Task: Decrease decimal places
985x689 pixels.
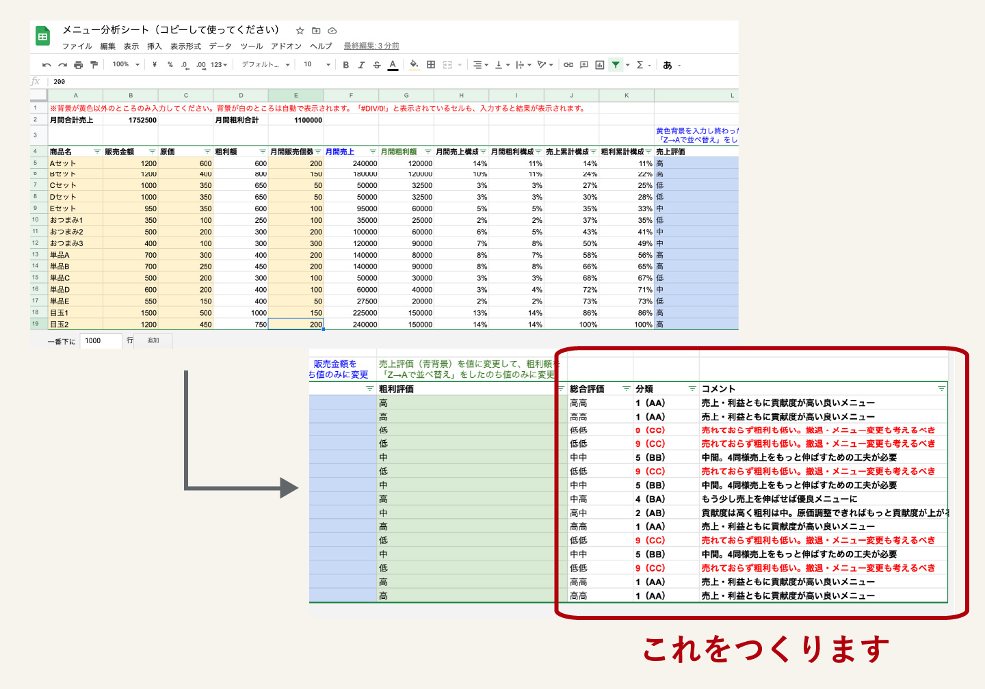Action: pyautogui.click(x=185, y=65)
